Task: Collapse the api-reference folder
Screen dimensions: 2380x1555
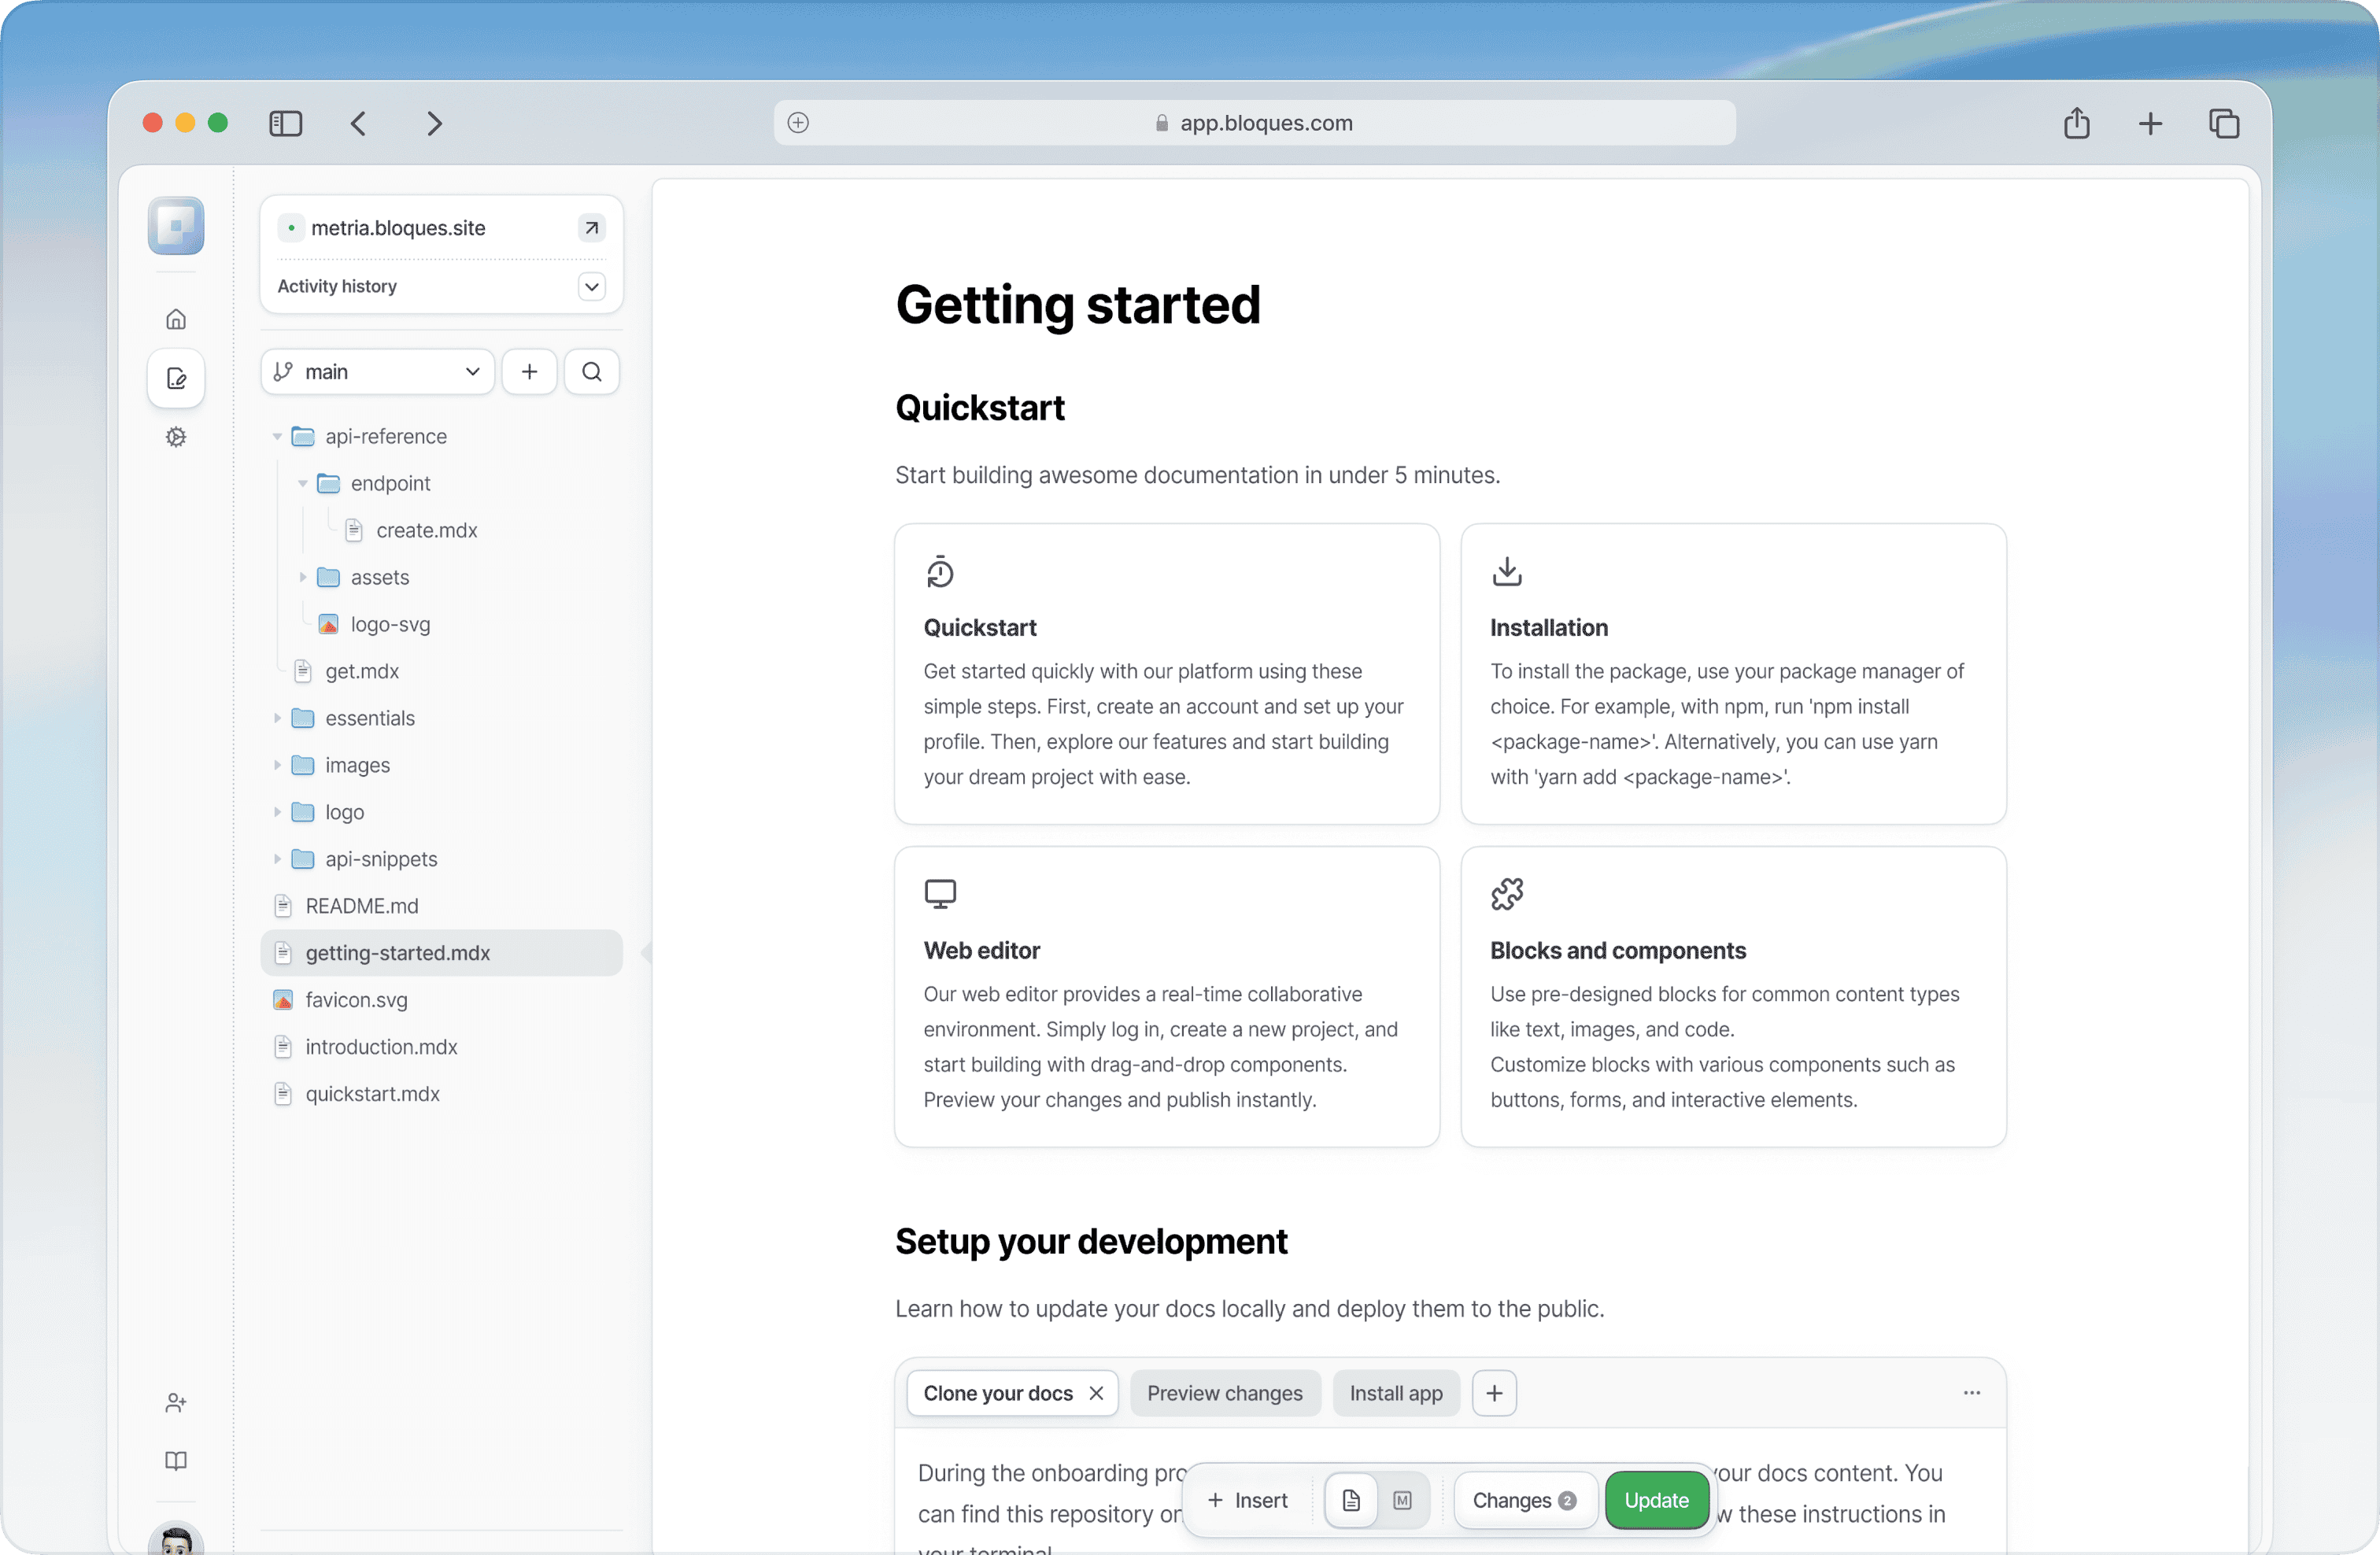Action: coord(278,436)
